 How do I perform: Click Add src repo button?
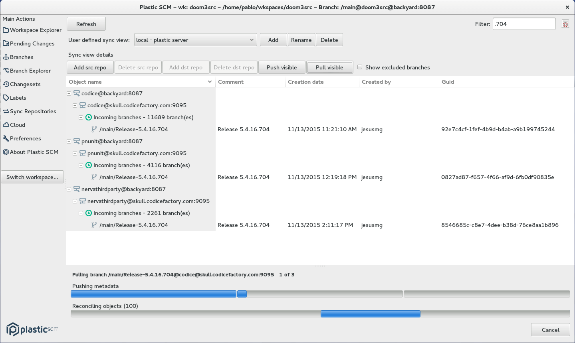click(90, 67)
